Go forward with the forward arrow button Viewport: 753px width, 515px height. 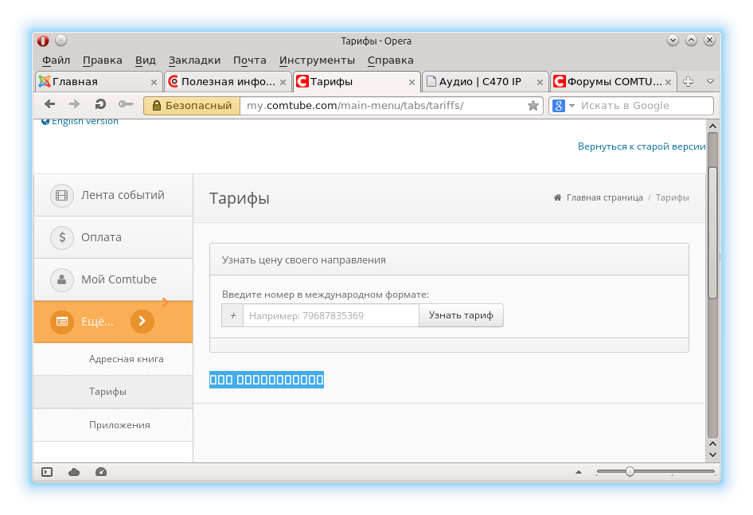coord(75,104)
